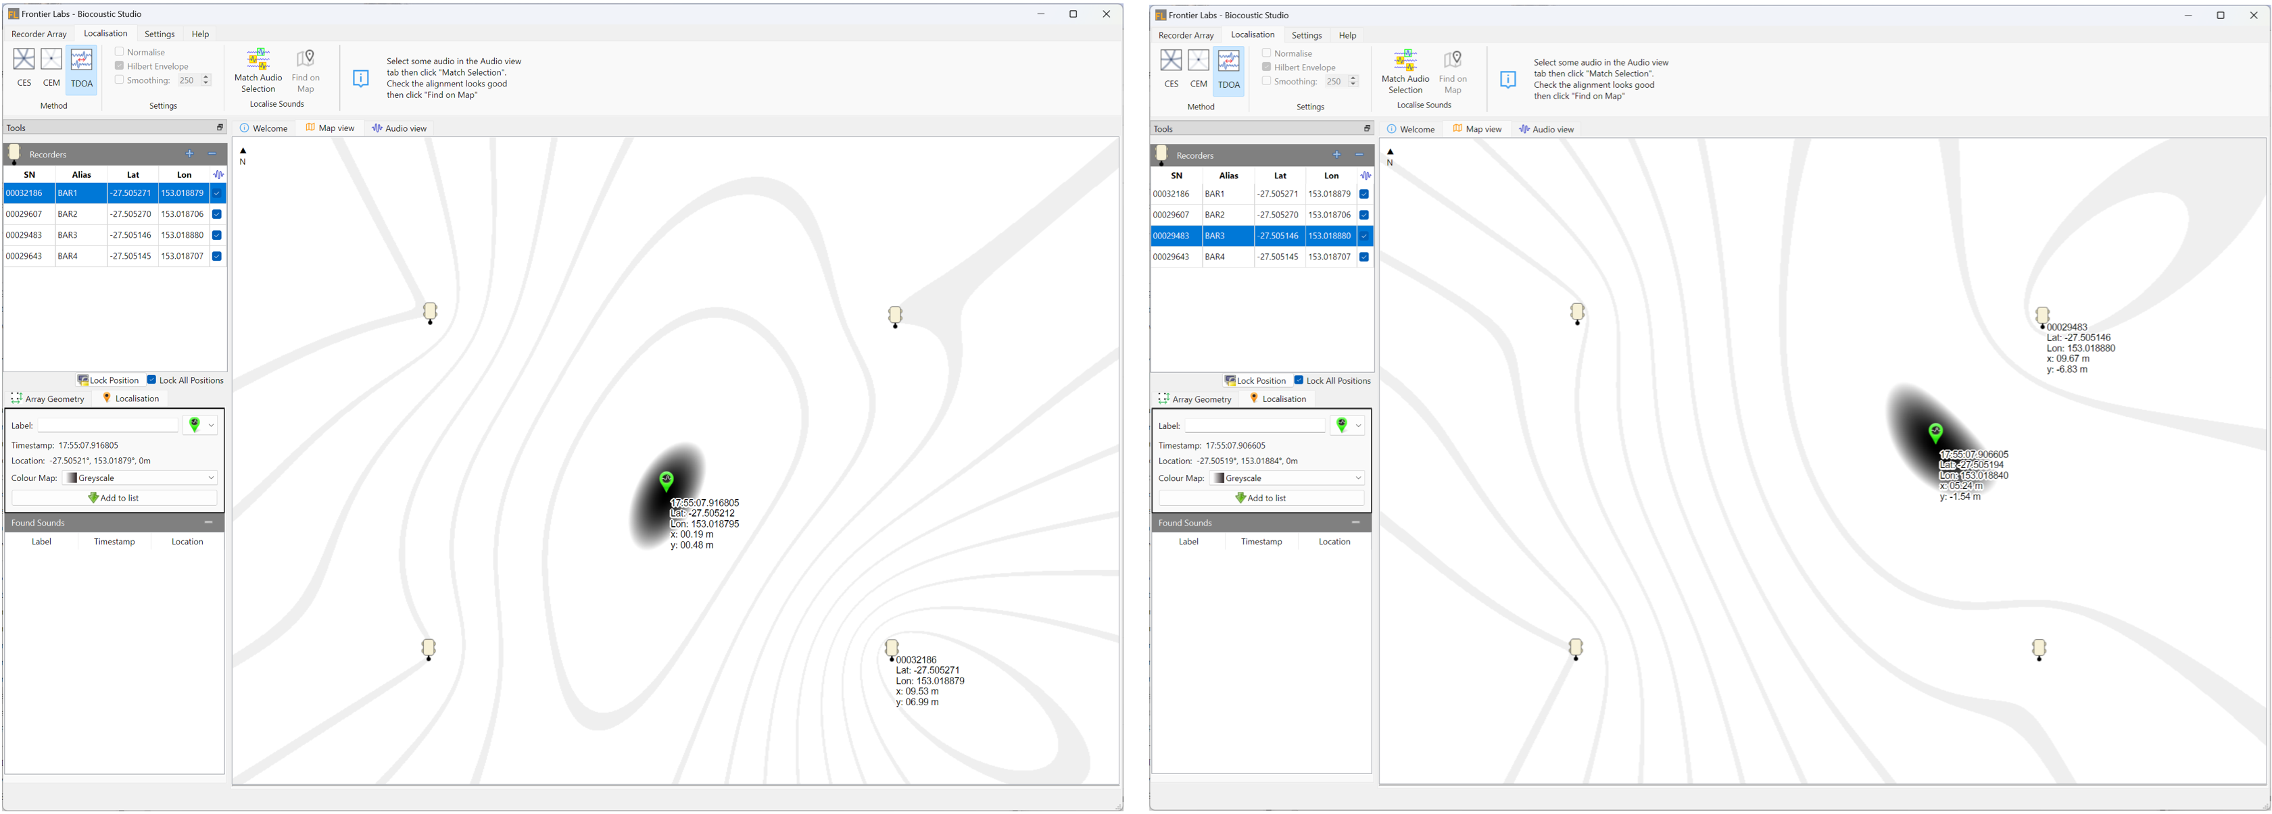Click recorder 00029483 marker on right map
2272x814 pixels.
click(2041, 315)
